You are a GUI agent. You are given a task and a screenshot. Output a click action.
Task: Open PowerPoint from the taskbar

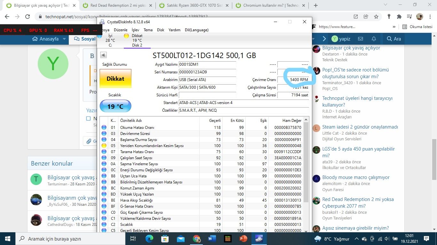tap(243, 239)
